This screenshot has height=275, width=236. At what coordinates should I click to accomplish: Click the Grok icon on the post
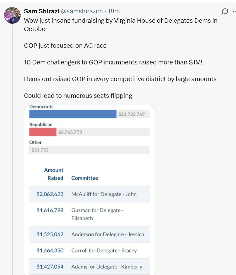click(x=225, y=11)
